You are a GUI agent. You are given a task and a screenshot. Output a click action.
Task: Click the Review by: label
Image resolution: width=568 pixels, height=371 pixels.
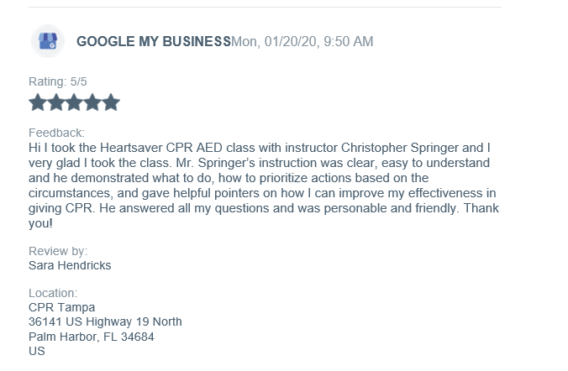tap(58, 251)
